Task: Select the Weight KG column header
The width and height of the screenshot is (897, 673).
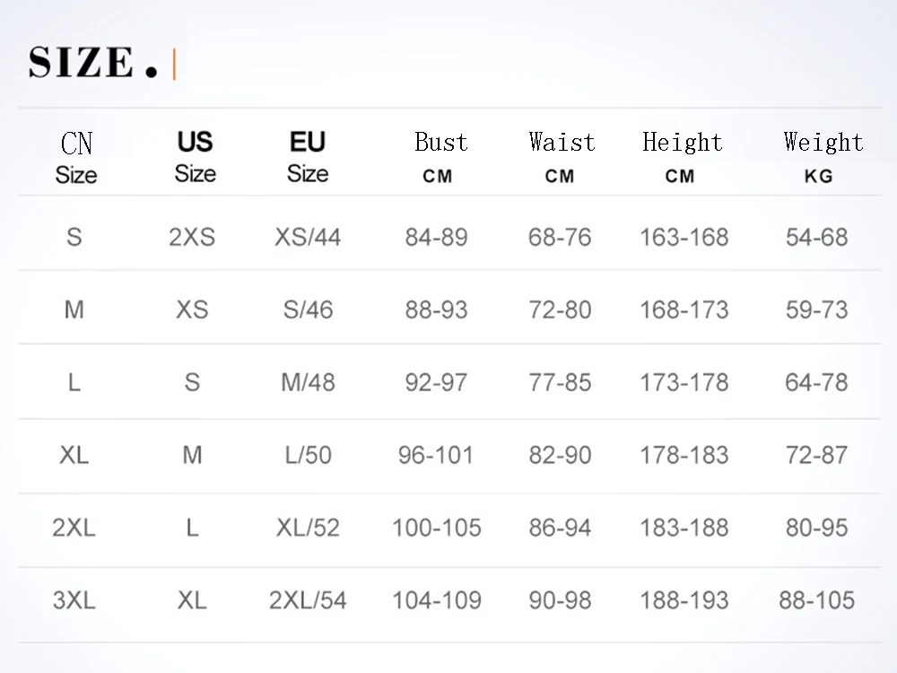Action: click(x=822, y=156)
